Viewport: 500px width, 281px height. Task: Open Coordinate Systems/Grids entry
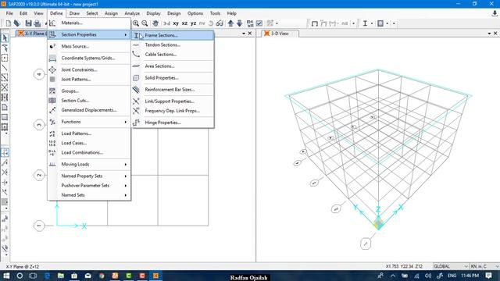pyautogui.click(x=89, y=59)
